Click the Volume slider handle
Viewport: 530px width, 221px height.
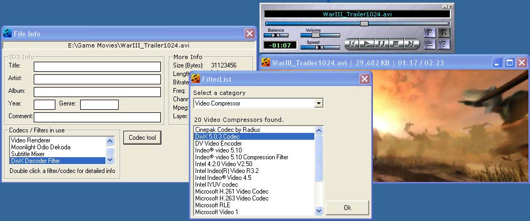(x=316, y=35)
